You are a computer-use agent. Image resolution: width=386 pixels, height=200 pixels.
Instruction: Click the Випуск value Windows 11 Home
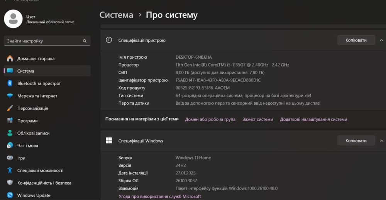click(193, 158)
